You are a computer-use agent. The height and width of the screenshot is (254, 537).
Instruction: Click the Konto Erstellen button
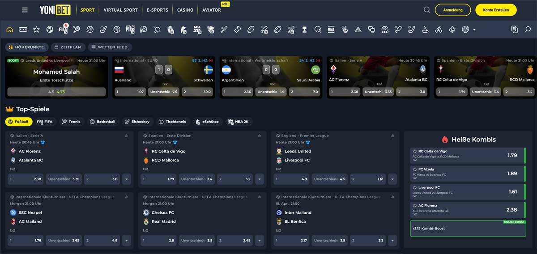pyautogui.click(x=496, y=10)
